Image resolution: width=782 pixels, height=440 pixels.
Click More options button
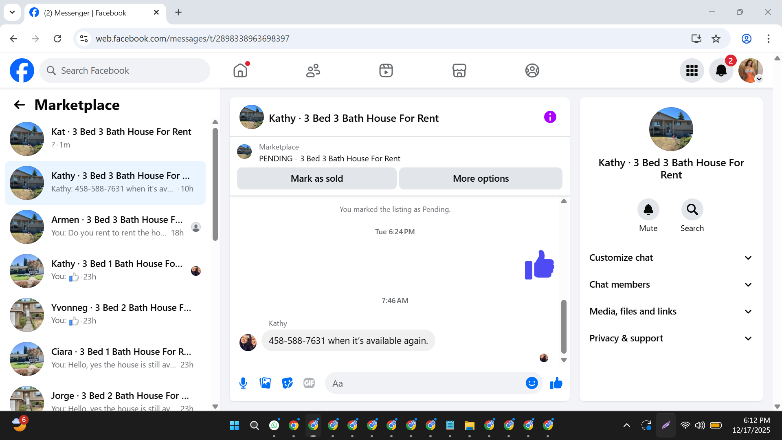click(x=481, y=178)
